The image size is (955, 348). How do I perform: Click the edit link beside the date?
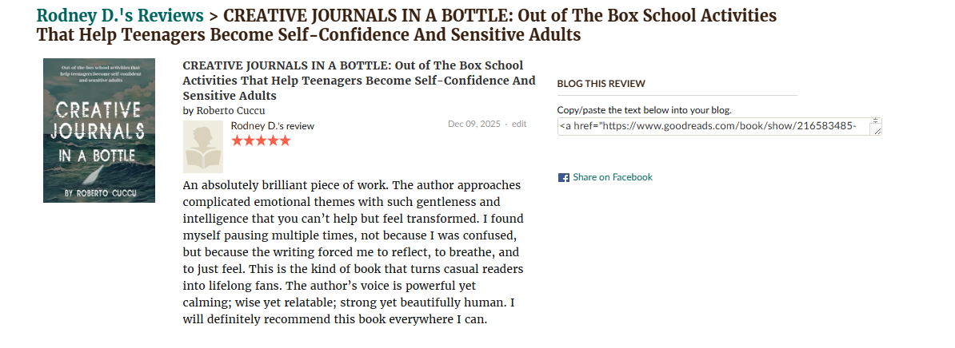519,124
